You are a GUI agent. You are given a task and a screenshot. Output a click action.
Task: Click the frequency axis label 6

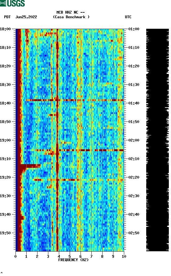point(81,257)
